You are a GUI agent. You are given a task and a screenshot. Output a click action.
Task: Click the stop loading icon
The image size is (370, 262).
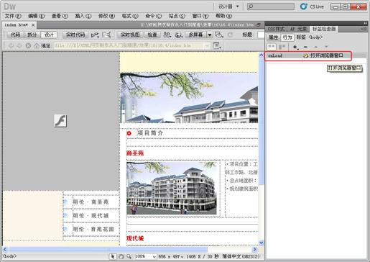point(28,45)
